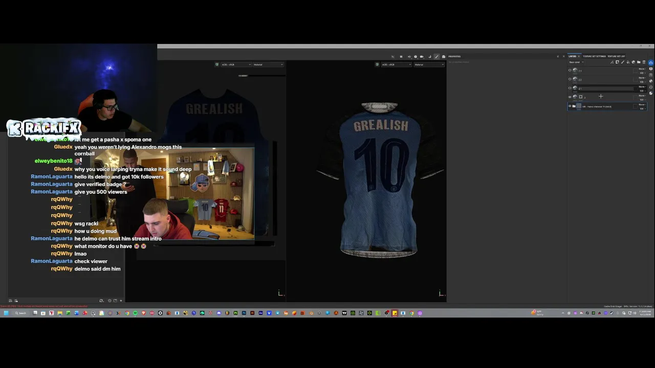Screen dimensions: 655x368
Task: Click the folder icon on the Fabric Material layer
Action: point(574,106)
